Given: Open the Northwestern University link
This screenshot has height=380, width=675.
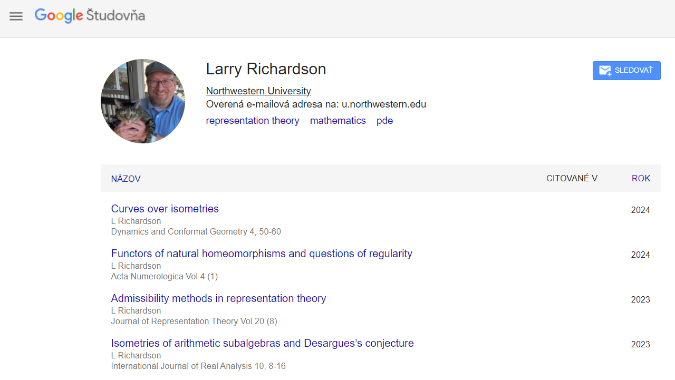Looking at the screenshot, I should (258, 91).
